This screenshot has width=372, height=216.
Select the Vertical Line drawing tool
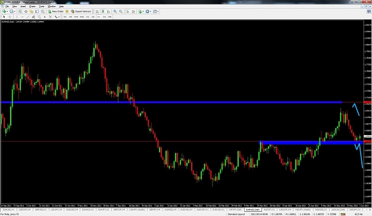[17, 17]
